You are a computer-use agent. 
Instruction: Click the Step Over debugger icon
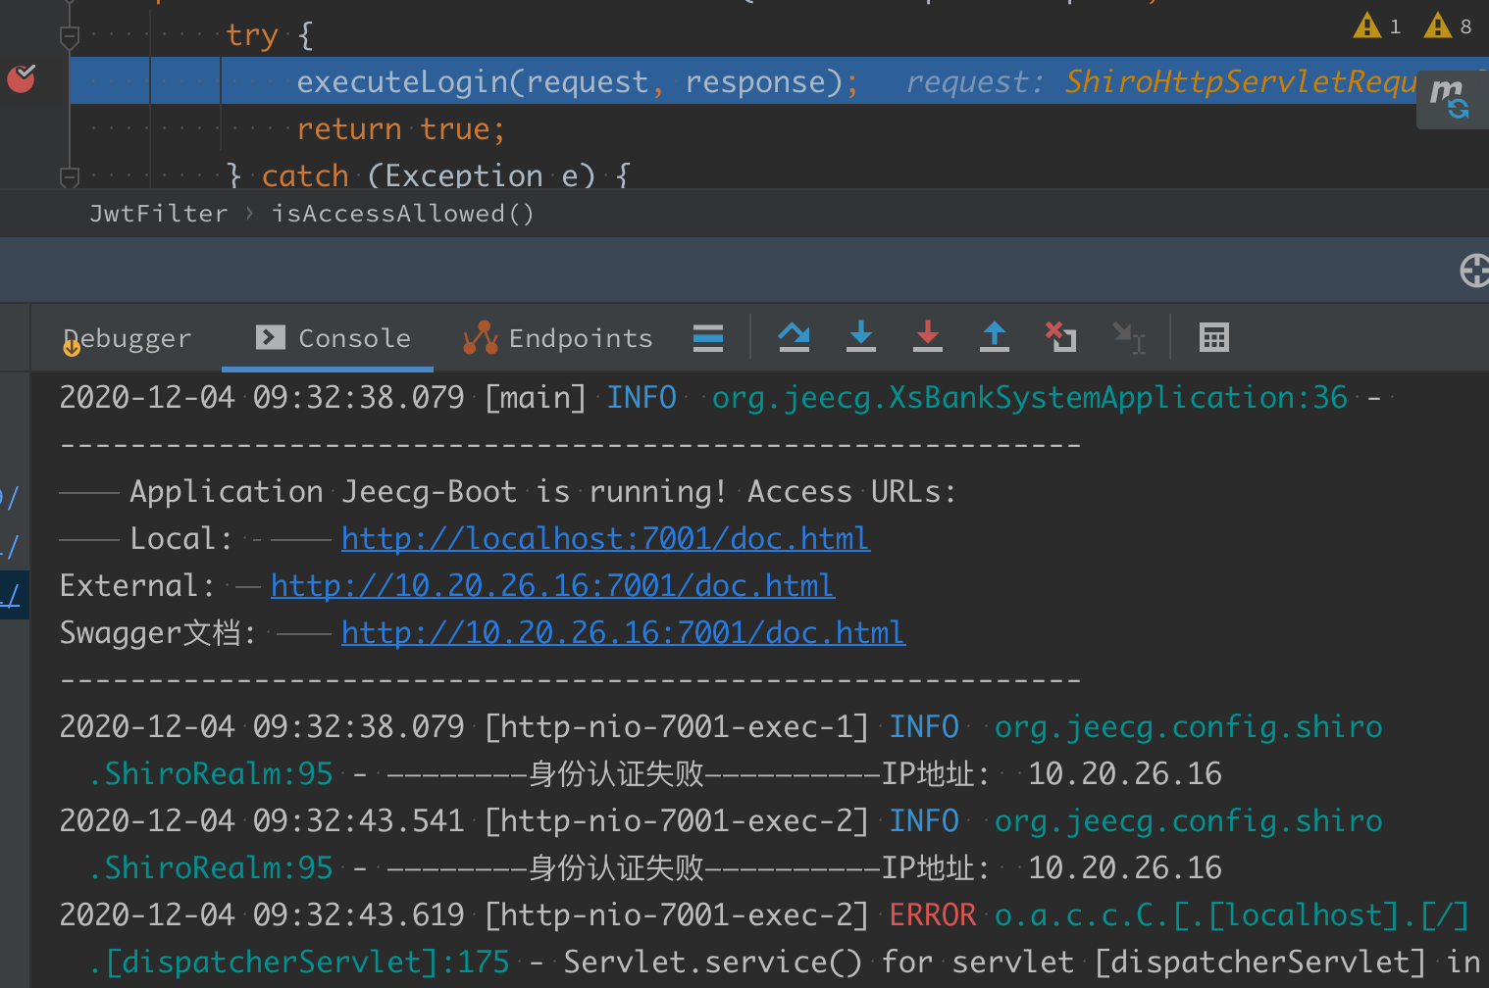coord(794,337)
